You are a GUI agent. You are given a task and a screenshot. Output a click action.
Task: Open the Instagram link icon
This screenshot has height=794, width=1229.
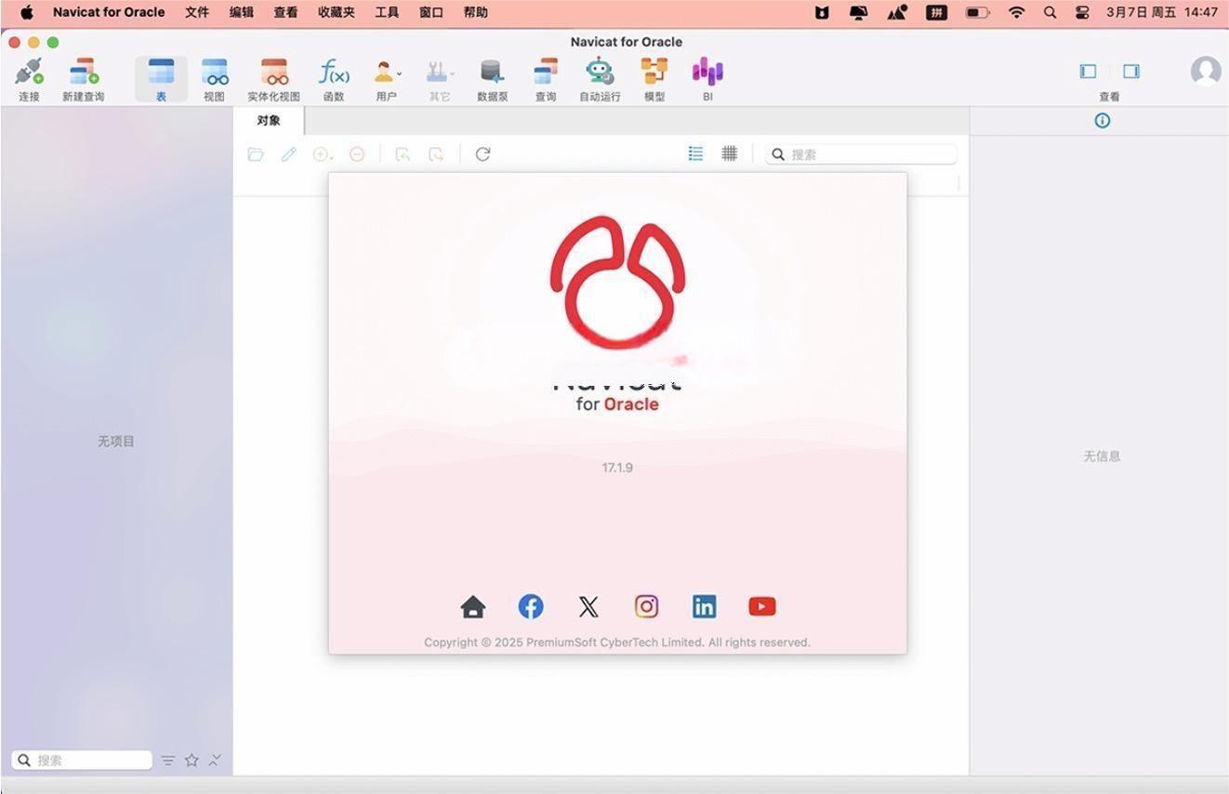pos(646,607)
